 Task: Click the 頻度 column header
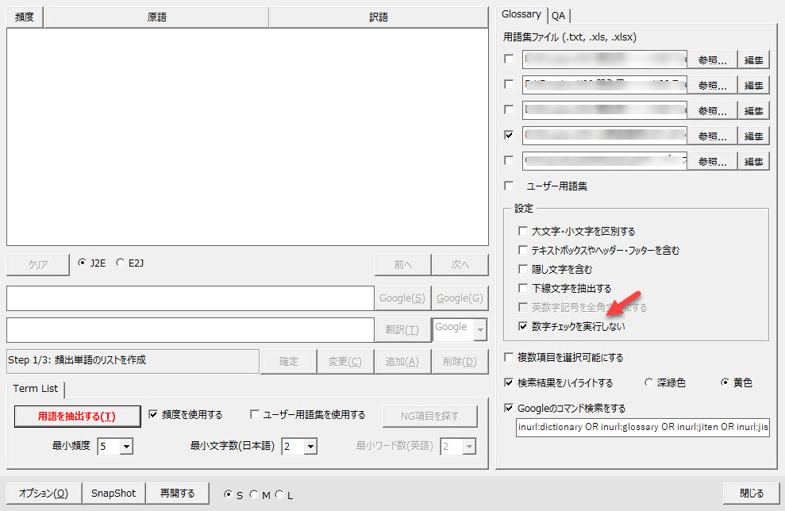pyautogui.click(x=25, y=17)
